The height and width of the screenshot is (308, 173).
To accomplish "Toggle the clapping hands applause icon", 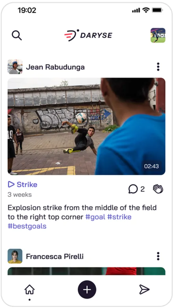I will pyautogui.click(x=158, y=189).
